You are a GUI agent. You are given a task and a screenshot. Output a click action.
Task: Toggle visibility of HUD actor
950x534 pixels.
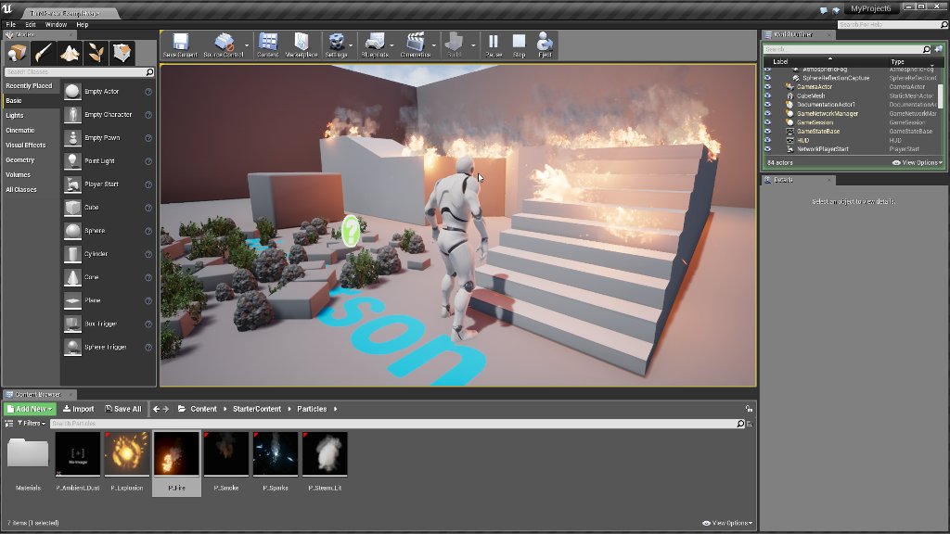click(x=767, y=140)
